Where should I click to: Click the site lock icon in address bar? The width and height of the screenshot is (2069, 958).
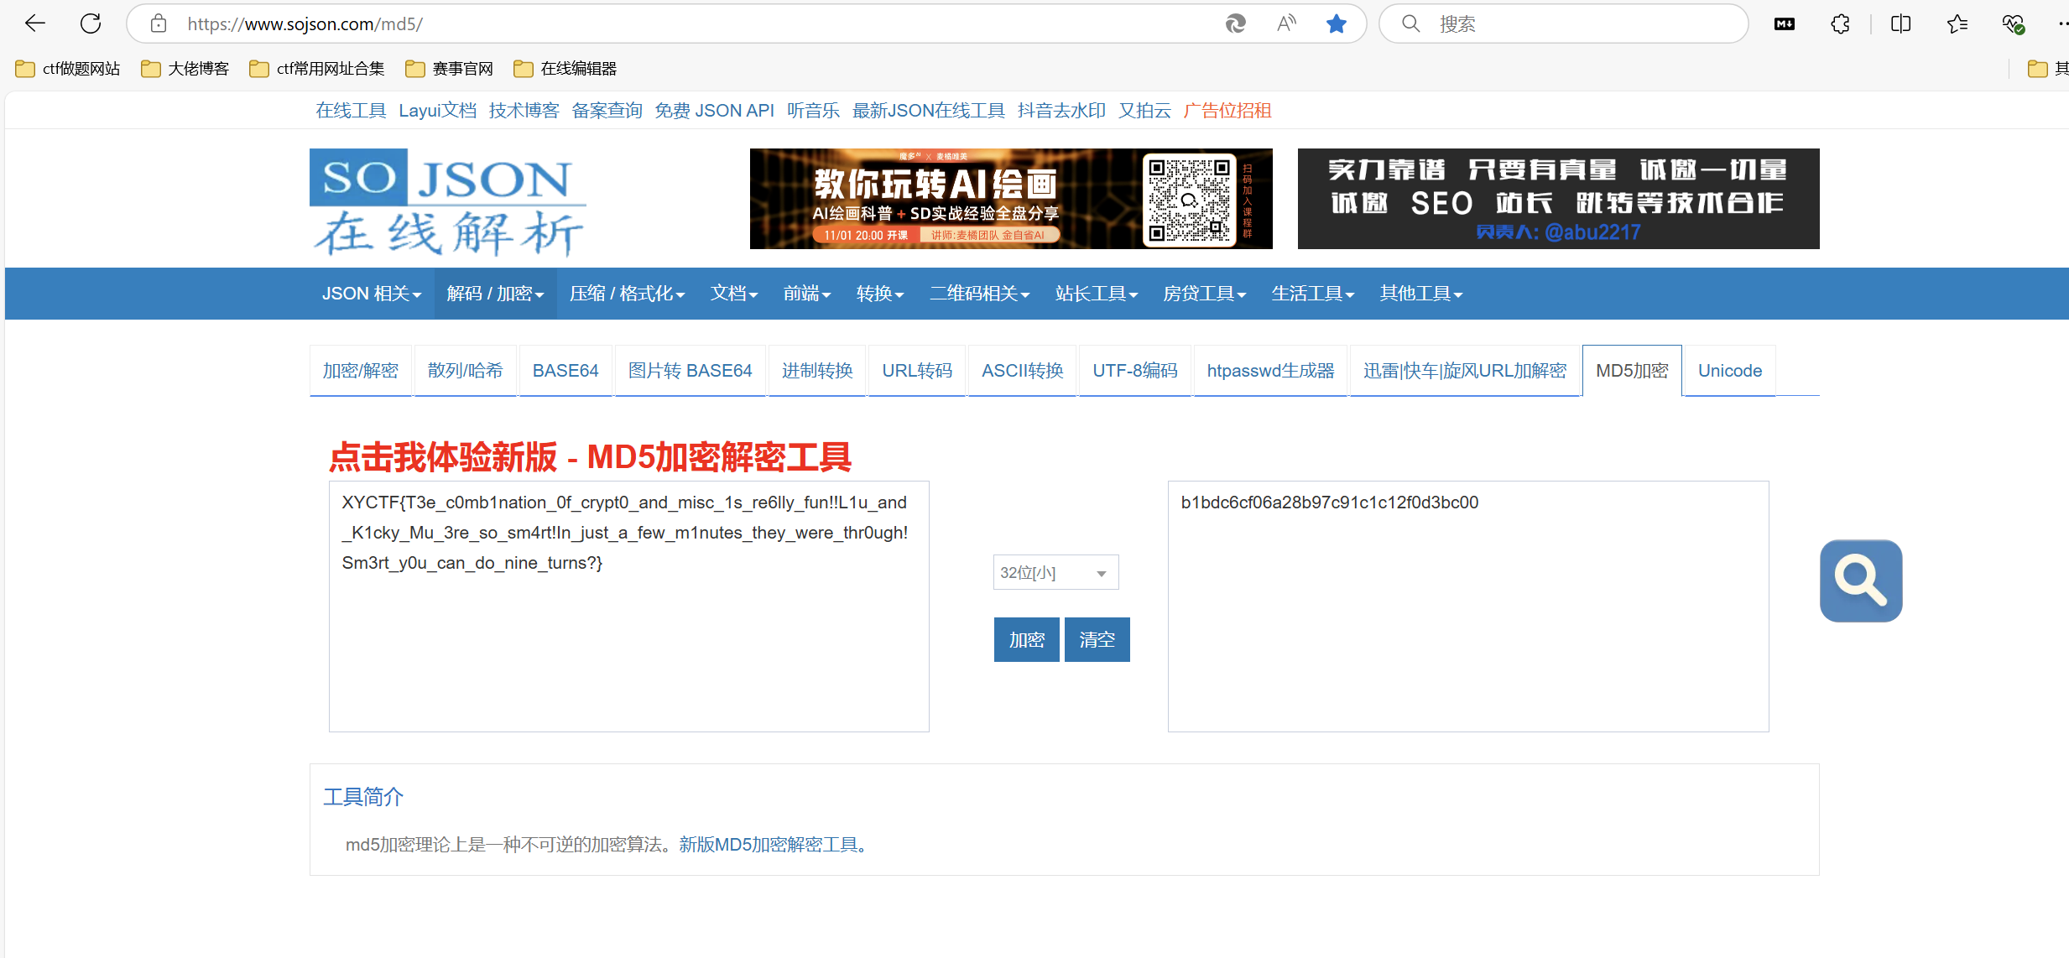point(159,23)
